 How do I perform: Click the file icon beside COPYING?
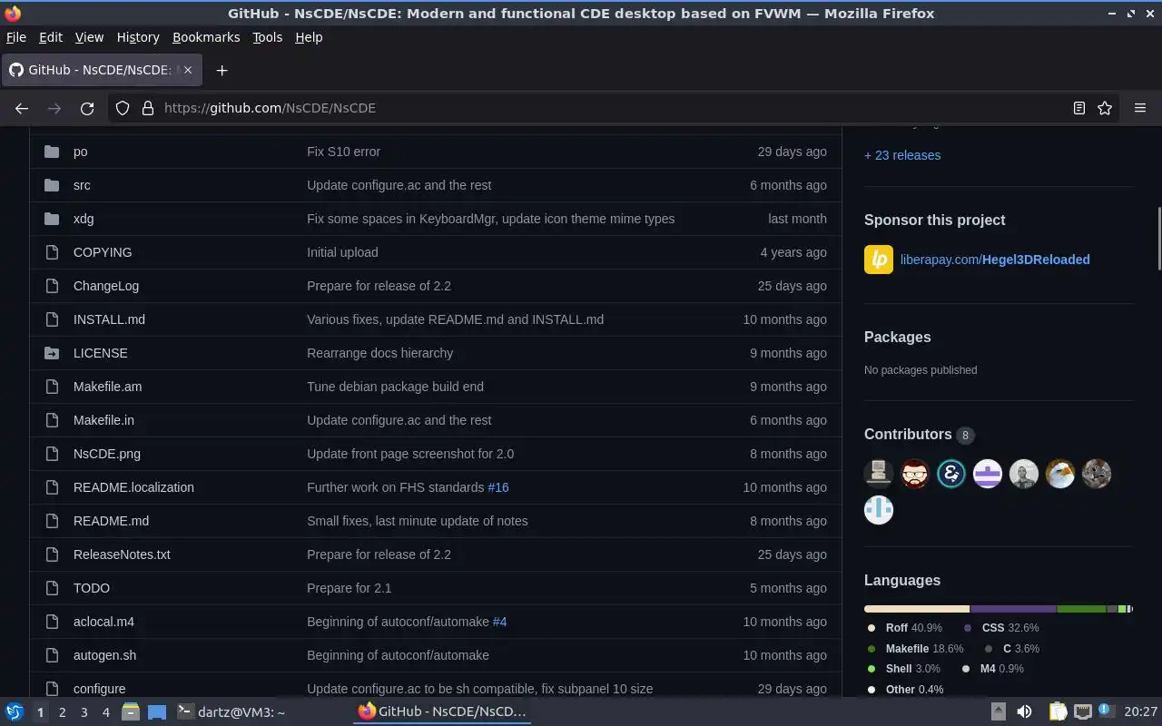click(x=52, y=252)
